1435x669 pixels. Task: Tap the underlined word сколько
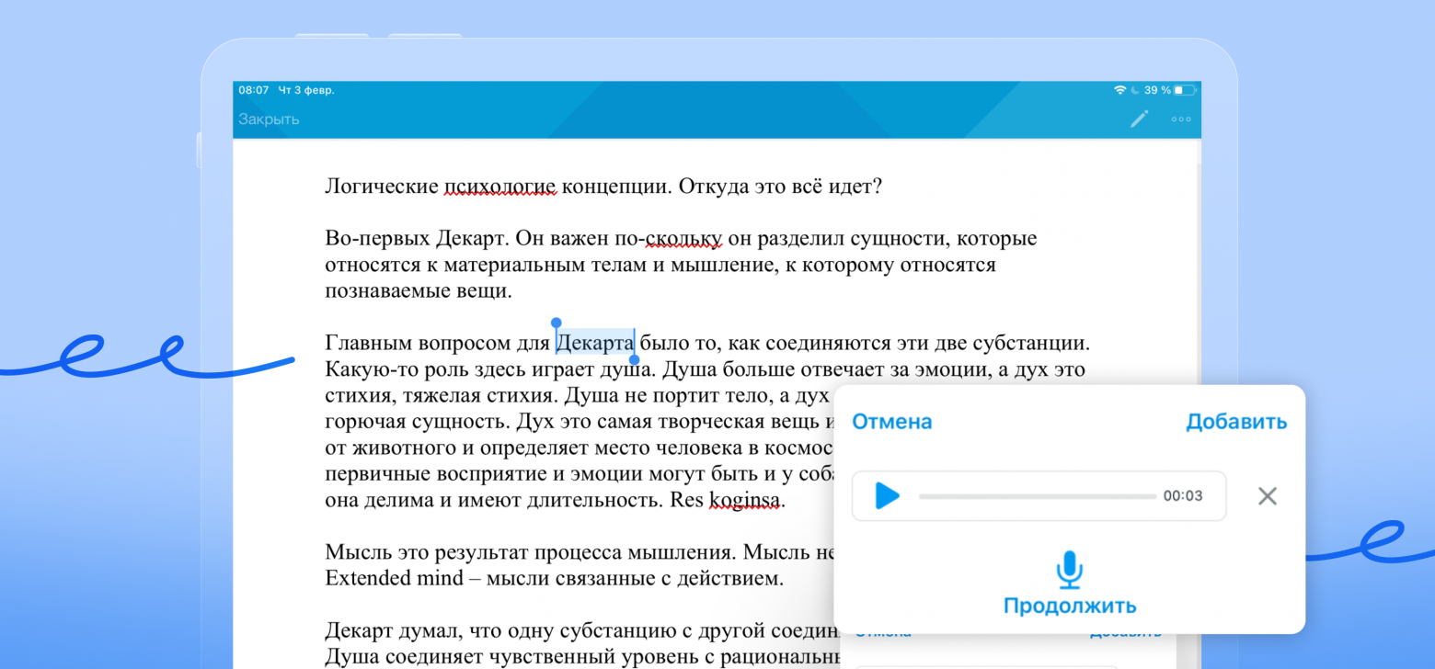683,239
